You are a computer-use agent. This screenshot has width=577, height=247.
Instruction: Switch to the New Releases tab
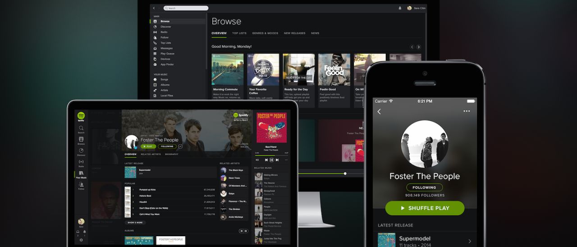pos(294,33)
